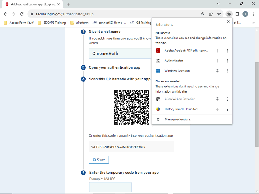Click the lock icon in address bar

32,14
